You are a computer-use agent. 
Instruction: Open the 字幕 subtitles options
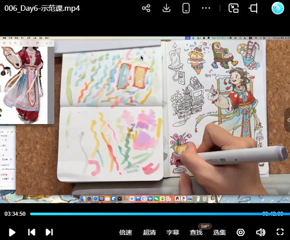click(173, 232)
